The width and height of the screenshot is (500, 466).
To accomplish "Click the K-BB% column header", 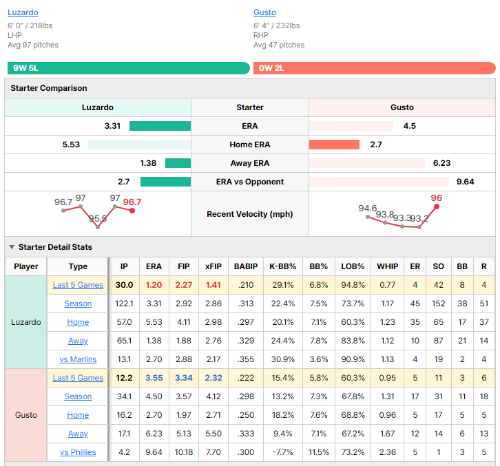I will [283, 266].
